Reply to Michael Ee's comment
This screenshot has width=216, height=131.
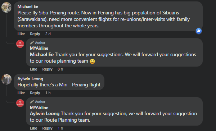(x=35, y=34)
